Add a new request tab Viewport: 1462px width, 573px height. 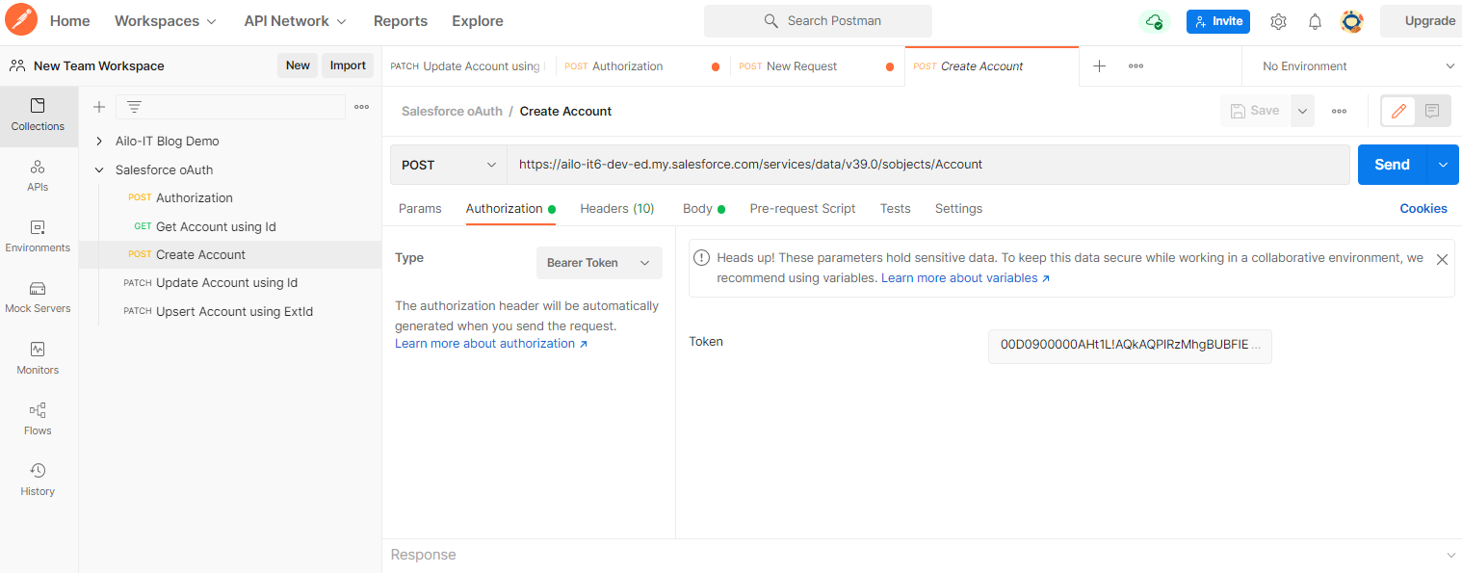click(1099, 66)
